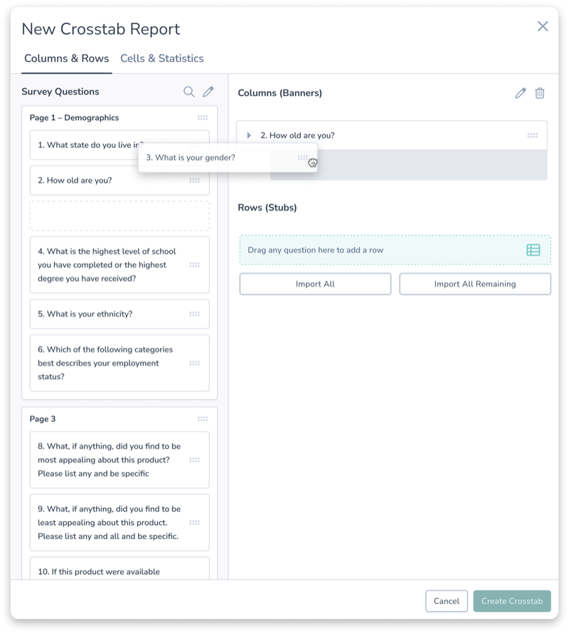
Task: Click the drag handle of the employment status question
Action: coord(195,363)
